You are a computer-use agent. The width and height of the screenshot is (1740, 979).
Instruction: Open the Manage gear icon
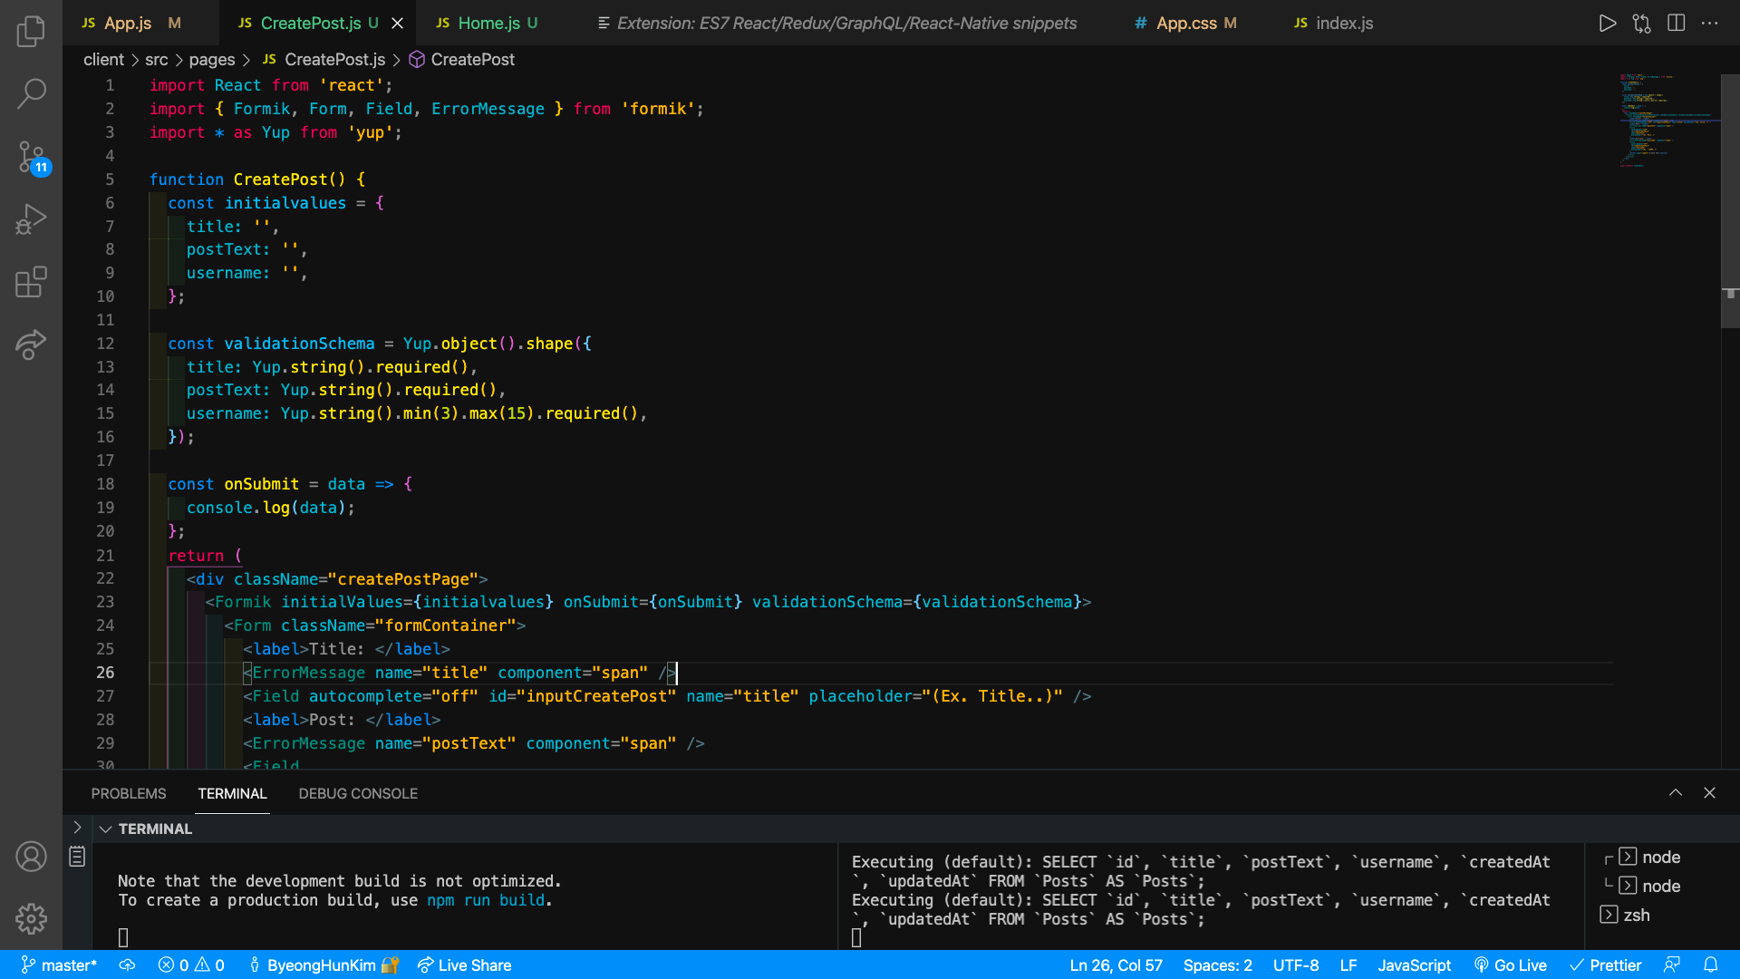(x=31, y=918)
